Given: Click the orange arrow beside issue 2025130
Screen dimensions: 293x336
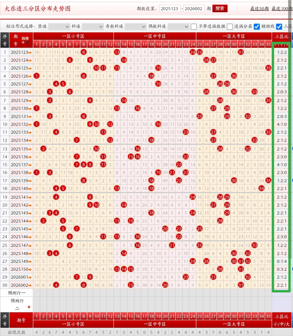Looking at the screenshot, I should (30, 108).
